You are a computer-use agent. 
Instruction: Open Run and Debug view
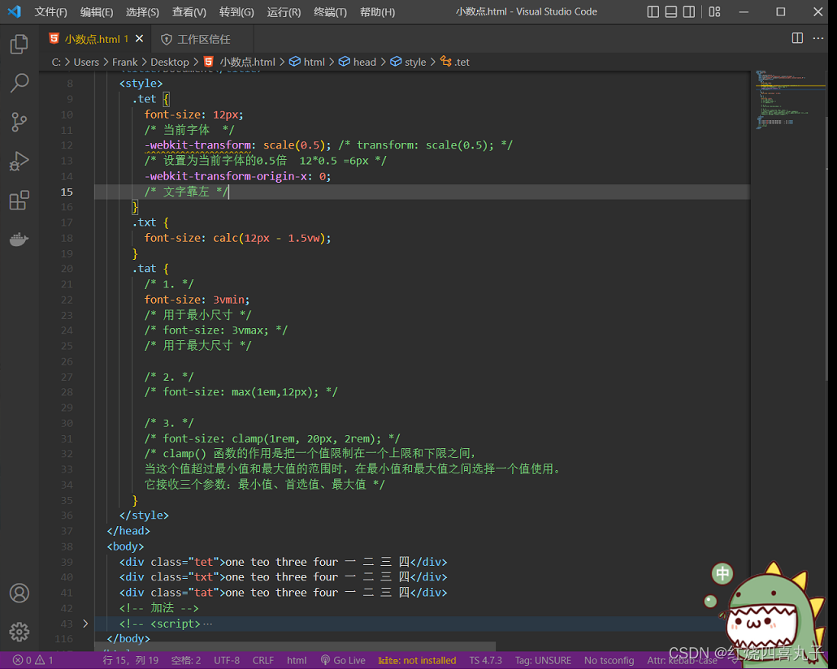click(x=20, y=161)
